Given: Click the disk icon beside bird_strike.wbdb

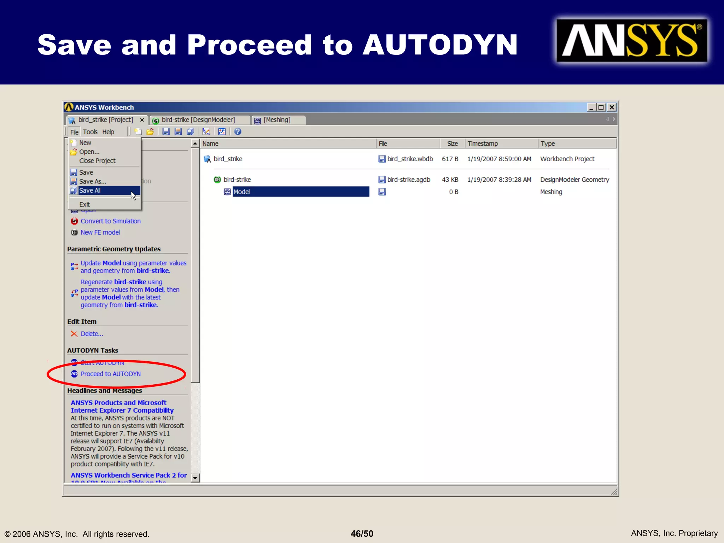Looking at the screenshot, I should [382, 159].
